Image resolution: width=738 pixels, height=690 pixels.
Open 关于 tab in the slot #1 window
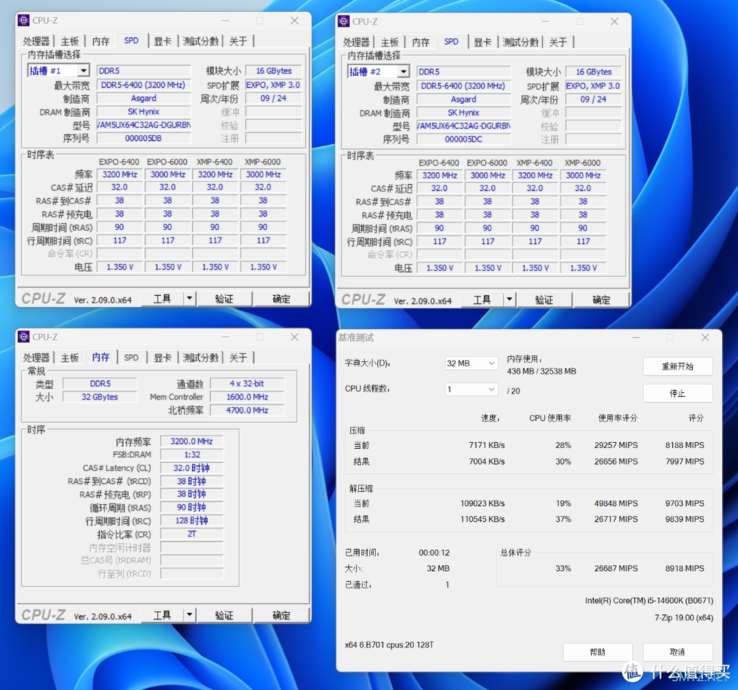click(238, 42)
